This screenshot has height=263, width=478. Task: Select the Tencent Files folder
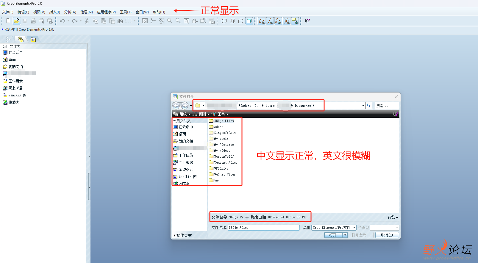click(x=223, y=162)
